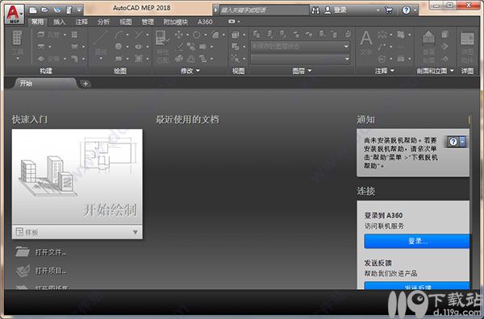Click the house-shaped section icon in 剖面和立面
484x319 pixels.
tap(428, 37)
